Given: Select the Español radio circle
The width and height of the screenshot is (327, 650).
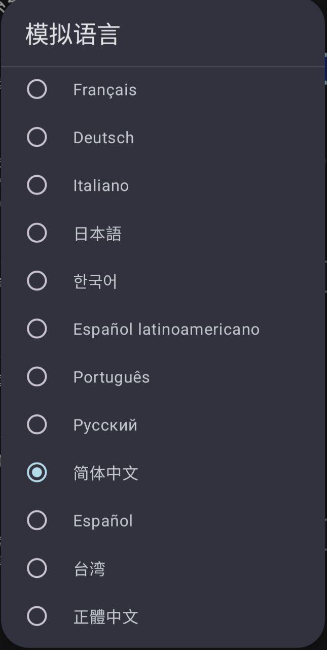Looking at the screenshot, I should (37, 521).
